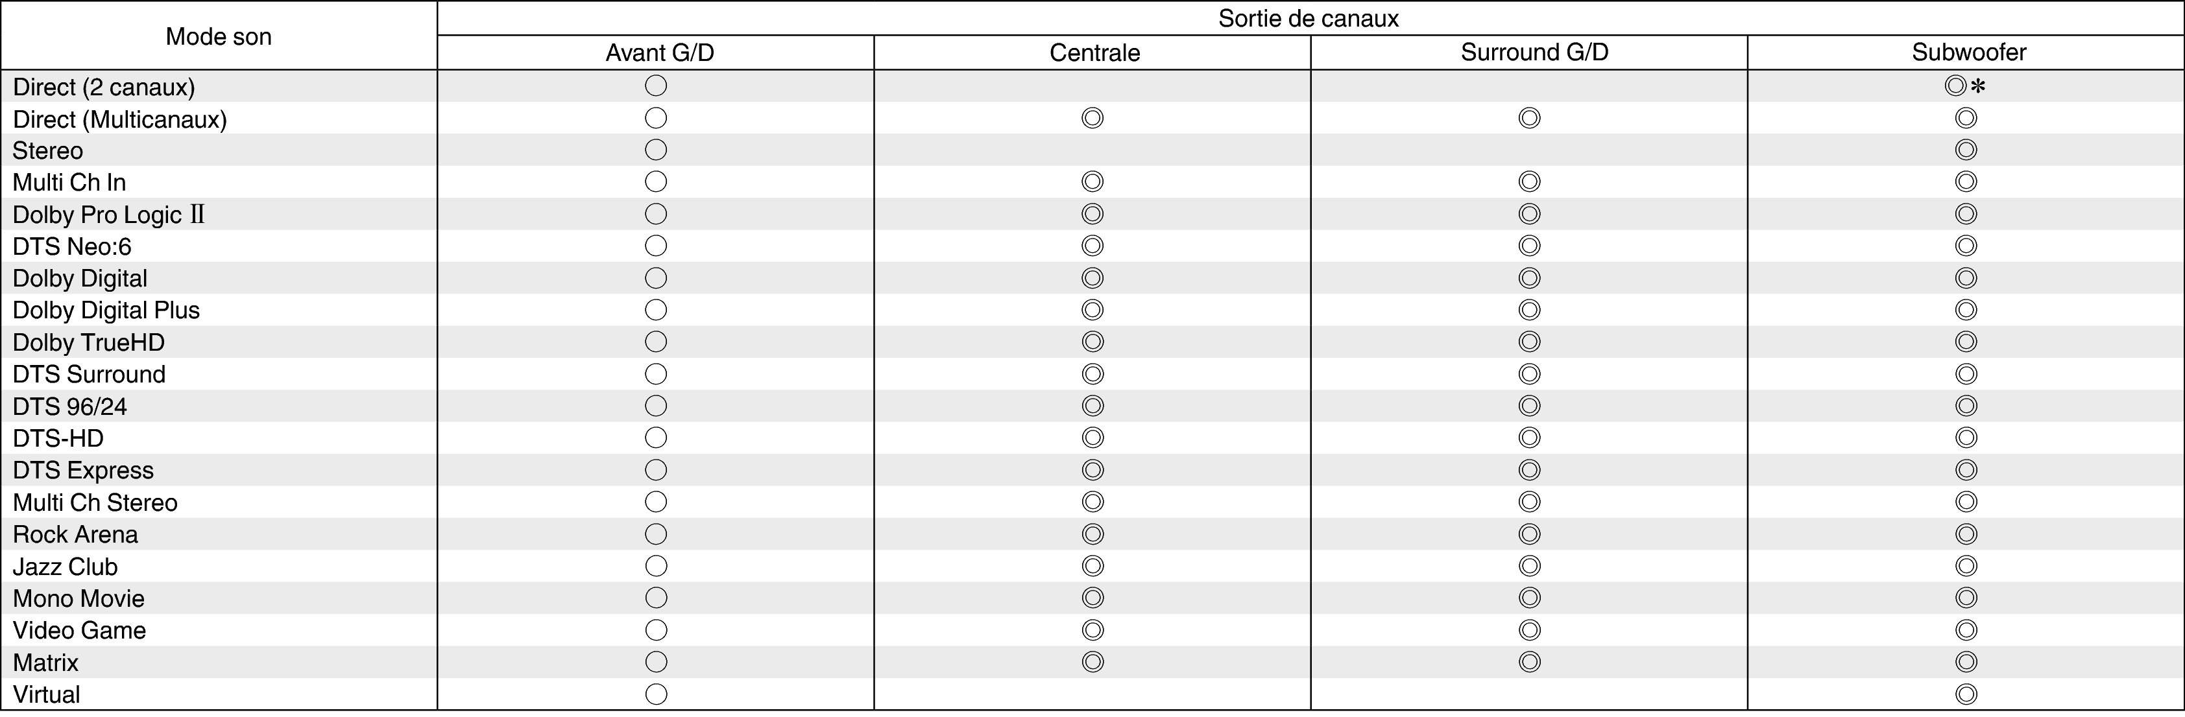Click the Centrale circle for Matrix

pyautogui.click(x=1092, y=662)
